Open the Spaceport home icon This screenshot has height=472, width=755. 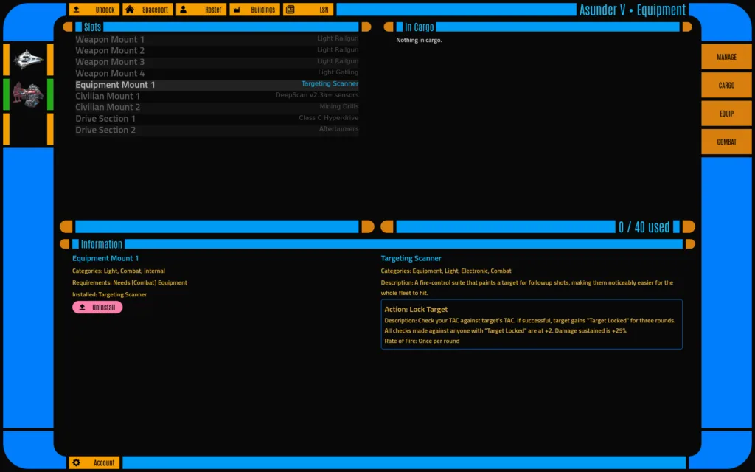[x=130, y=10]
